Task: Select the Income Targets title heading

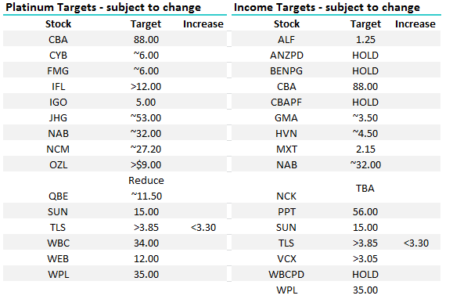Action: (x=327, y=7)
